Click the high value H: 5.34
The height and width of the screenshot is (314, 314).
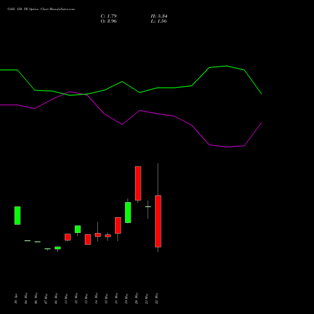coord(159,16)
